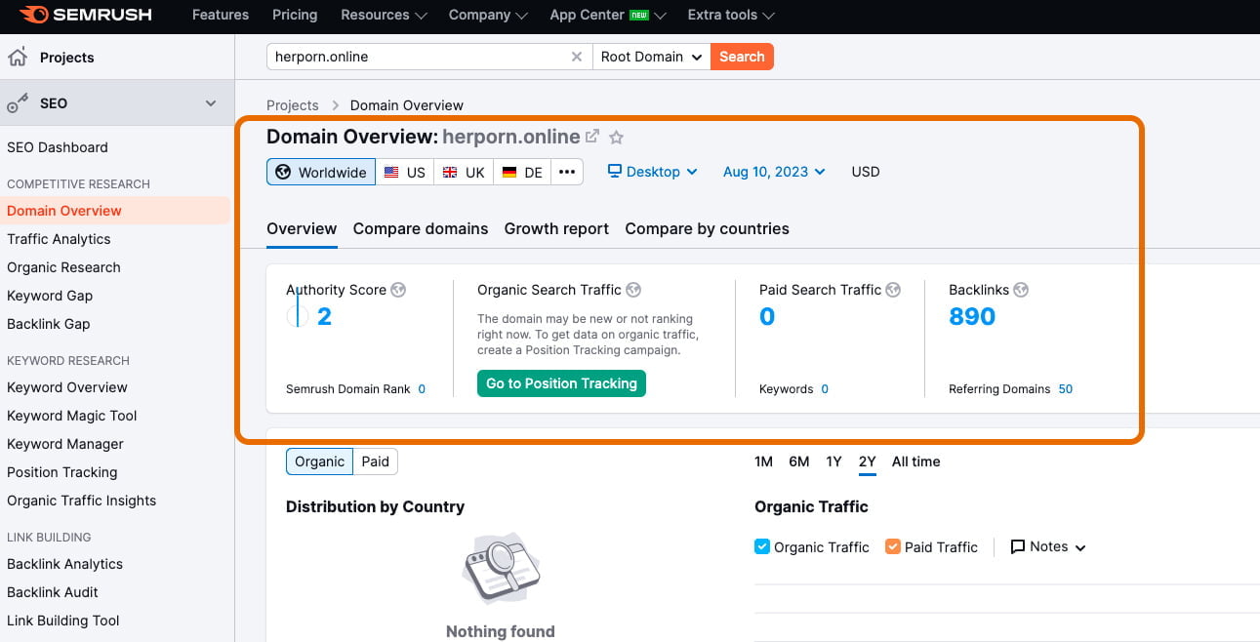Switch to the Organic toggle
Image resolution: width=1260 pixels, height=642 pixels.
(320, 461)
